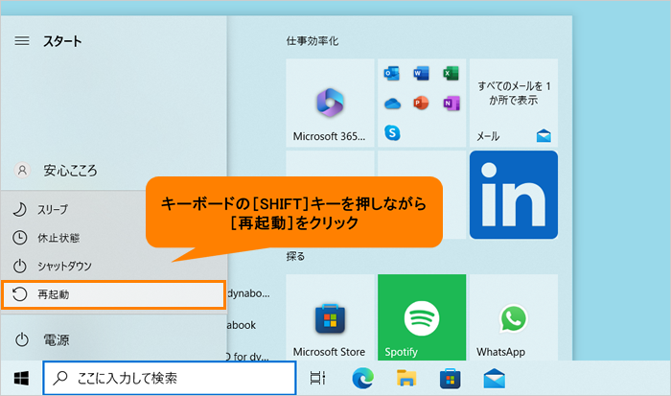Open Word in the Office tile

point(421,73)
